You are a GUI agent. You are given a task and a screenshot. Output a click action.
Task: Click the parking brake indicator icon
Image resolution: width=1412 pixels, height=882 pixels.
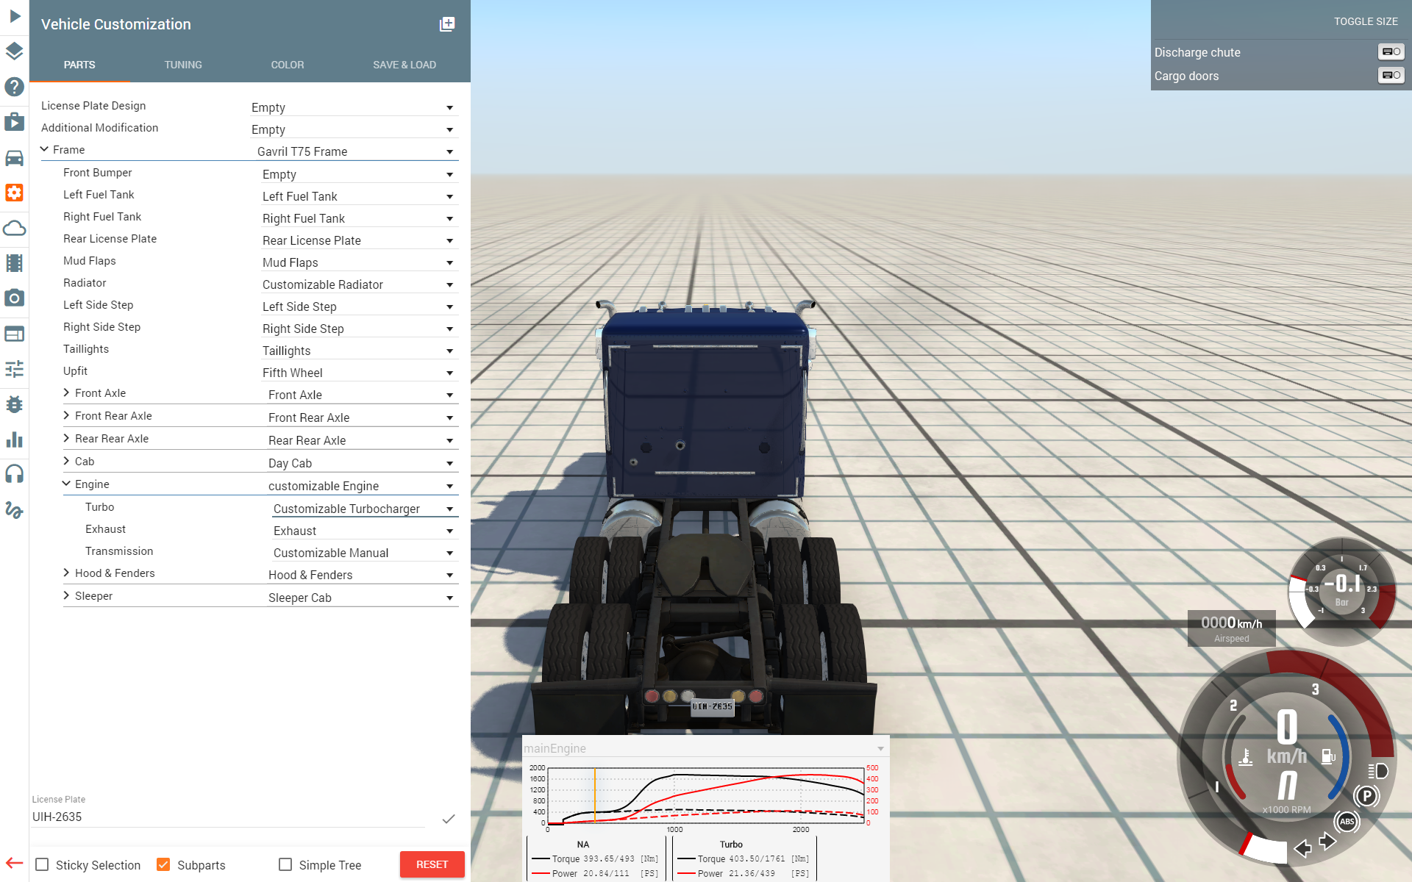click(1366, 796)
